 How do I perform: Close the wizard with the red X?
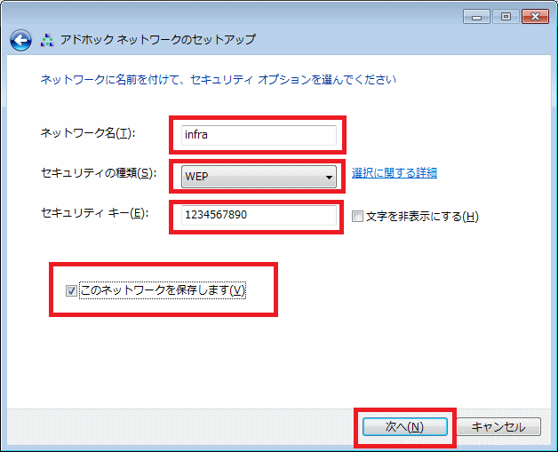tap(535, 17)
